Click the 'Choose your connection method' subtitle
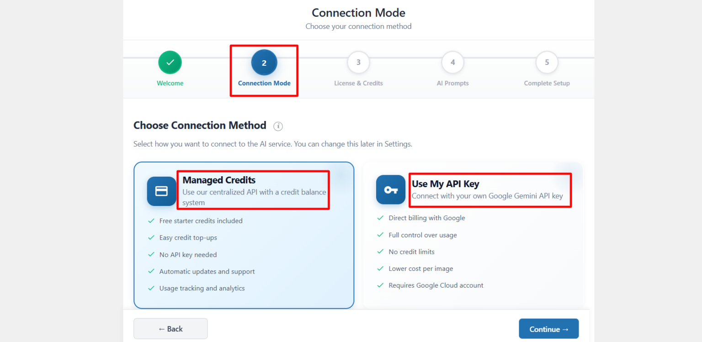The height and width of the screenshot is (342, 702). (359, 26)
